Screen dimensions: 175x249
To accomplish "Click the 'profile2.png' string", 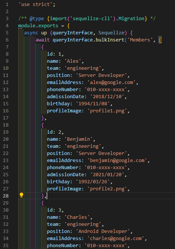I will click(107, 189).
